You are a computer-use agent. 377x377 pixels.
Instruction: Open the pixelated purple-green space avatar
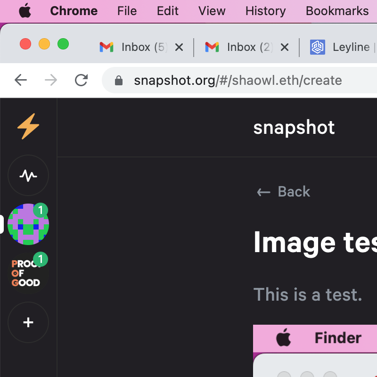tap(28, 224)
